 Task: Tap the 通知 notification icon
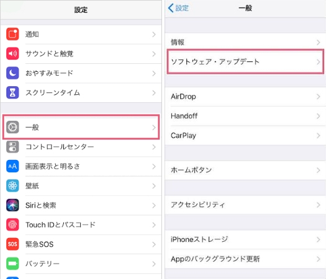click(x=12, y=34)
